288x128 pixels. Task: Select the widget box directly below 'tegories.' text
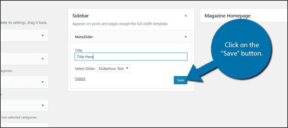24,82
